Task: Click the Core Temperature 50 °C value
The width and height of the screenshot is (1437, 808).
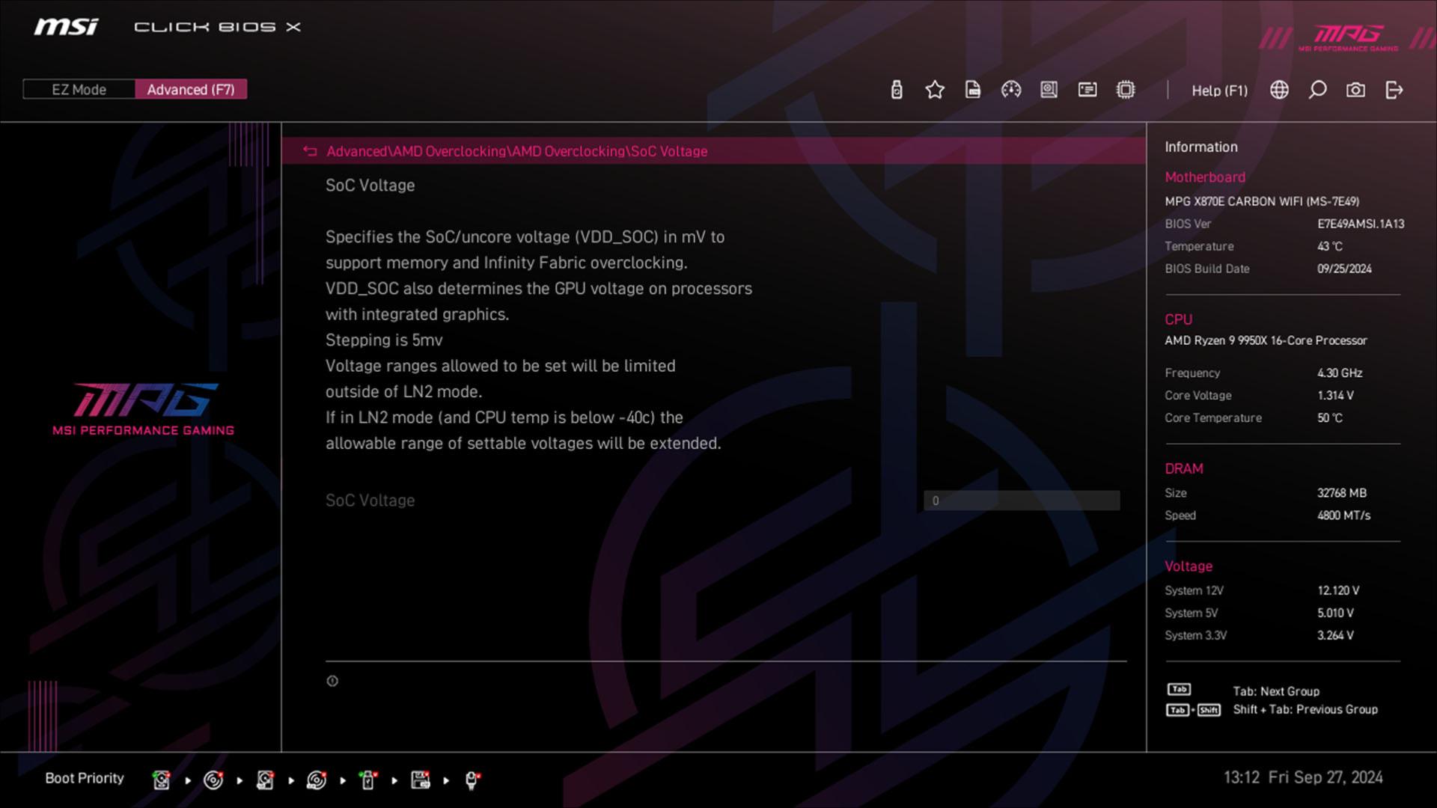Action: click(1329, 417)
